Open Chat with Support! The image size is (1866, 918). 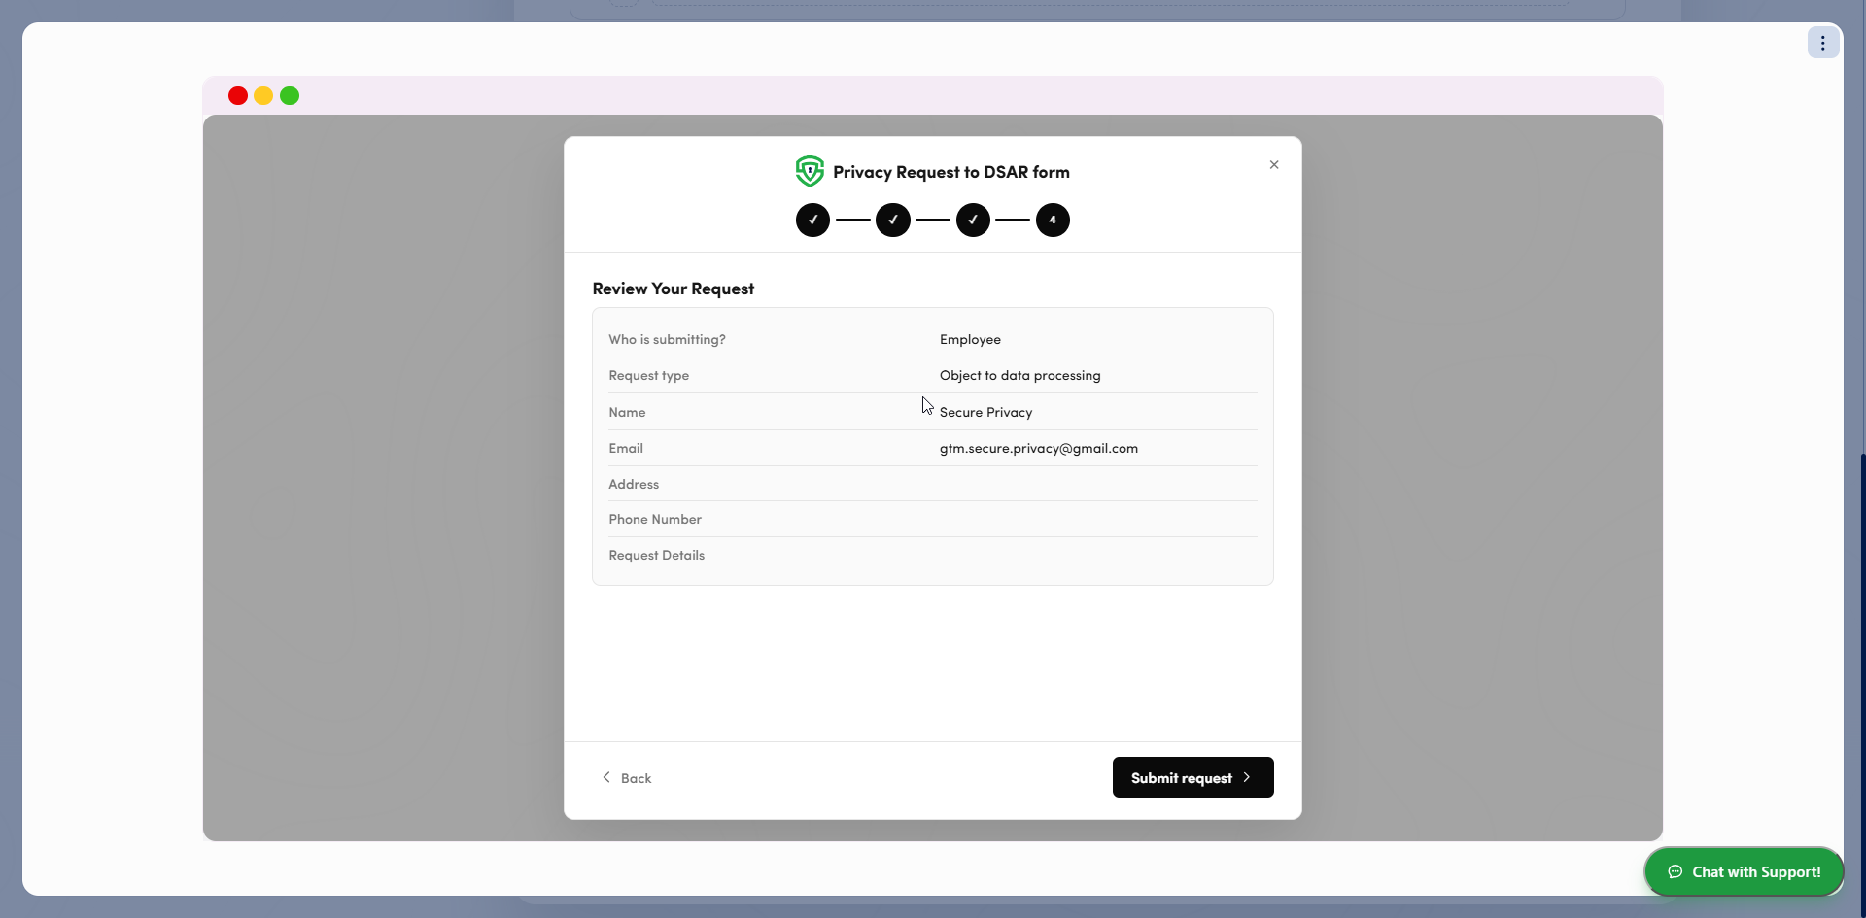(x=1745, y=871)
